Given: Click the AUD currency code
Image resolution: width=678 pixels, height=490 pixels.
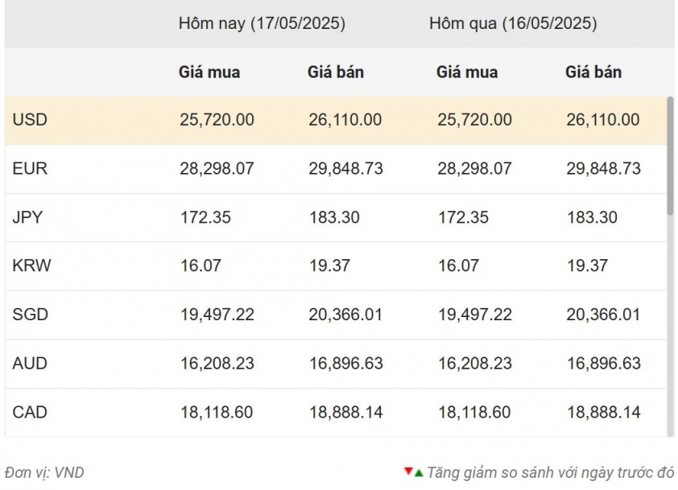Looking at the screenshot, I should 30,364.
